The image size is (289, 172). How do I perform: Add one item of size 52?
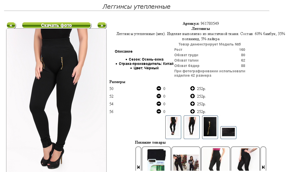tap(192, 96)
